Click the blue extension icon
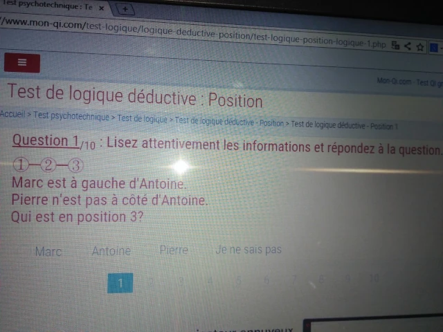This screenshot has height=332, width=443. point(433,48)
